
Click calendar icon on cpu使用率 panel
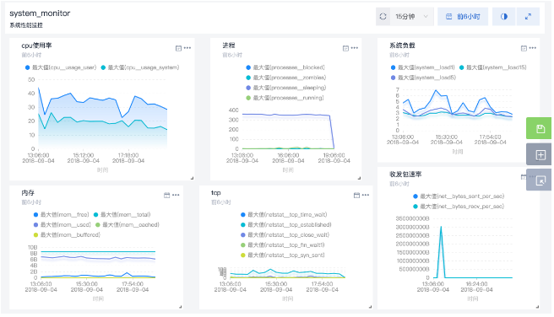click(178, 48)
